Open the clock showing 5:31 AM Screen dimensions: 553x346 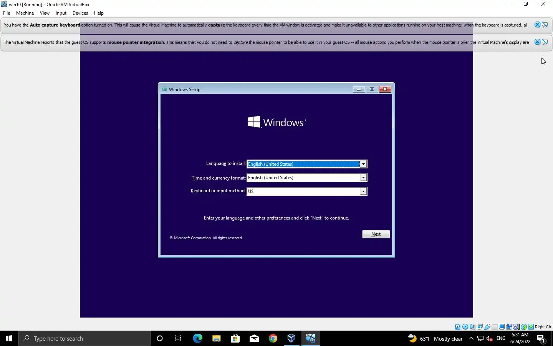click(x=520, y=338)
